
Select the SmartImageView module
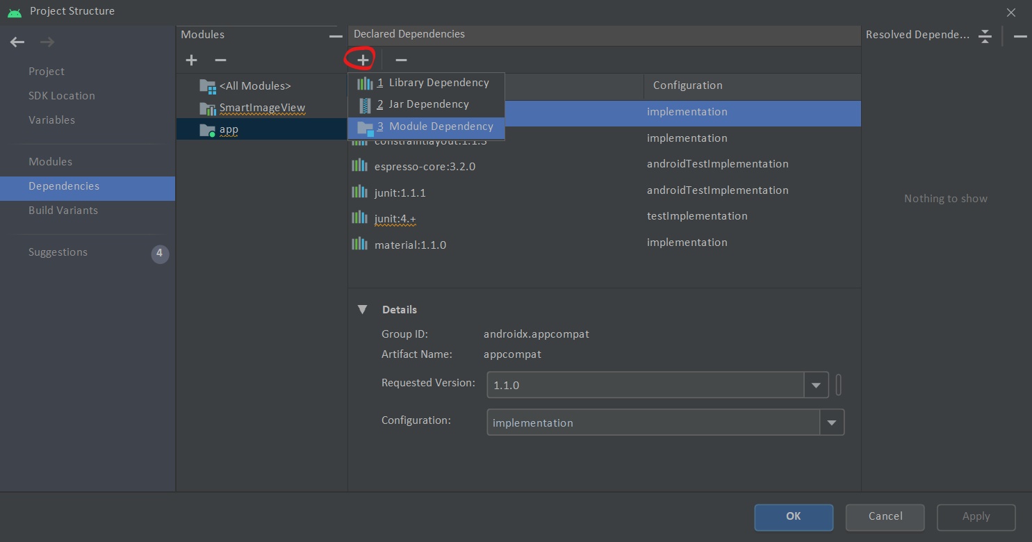pyautogui.click(x=262, y=108)
